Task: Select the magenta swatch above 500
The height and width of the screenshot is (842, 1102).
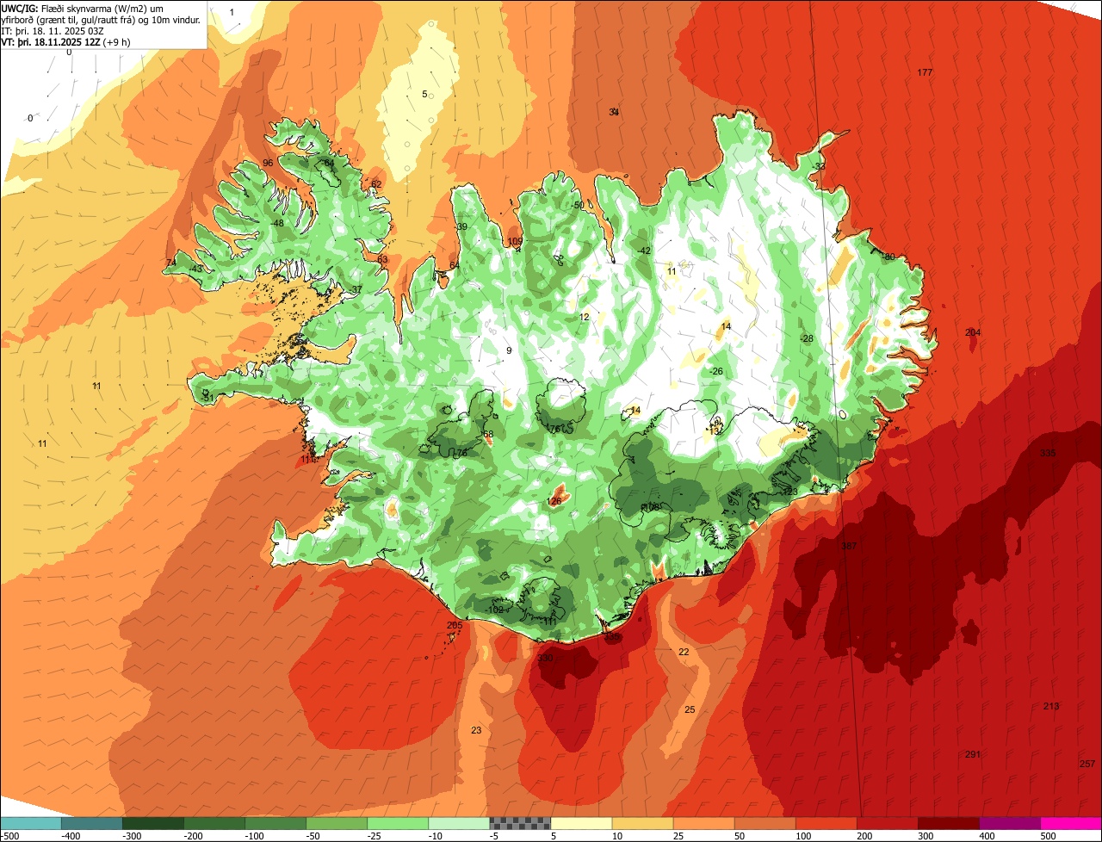Action: click(x=1070, y=823)
